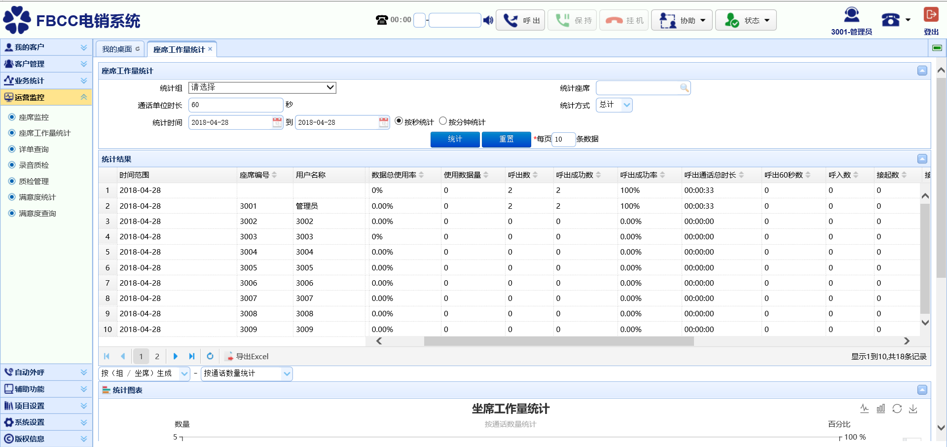Open the 按(组/坐席)生成 dropdown
The image size is (947, 447).
point(144,373)
